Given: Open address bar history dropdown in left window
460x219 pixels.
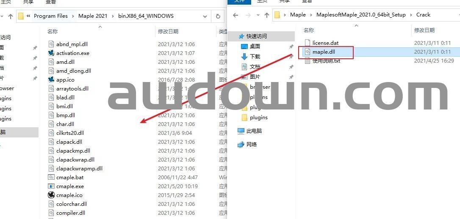Looking at the screenshot, I should pos(205,16).
